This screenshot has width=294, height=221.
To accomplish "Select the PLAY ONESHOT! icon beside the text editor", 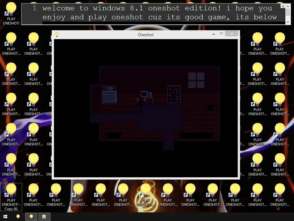I will (x=11, y=14).
